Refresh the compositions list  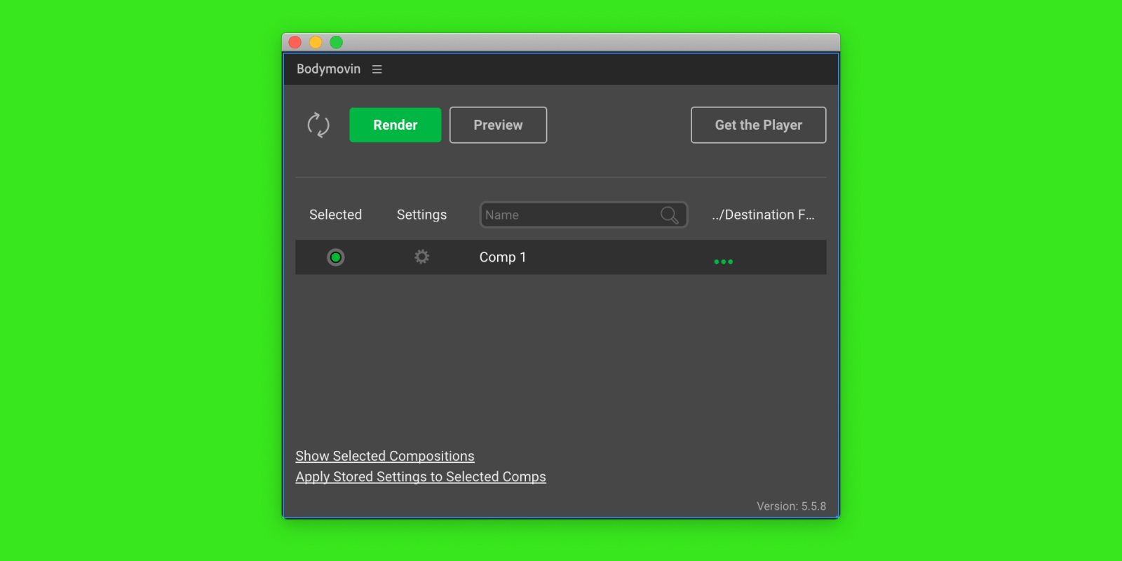pyautogui.click(x=318, y=125)
